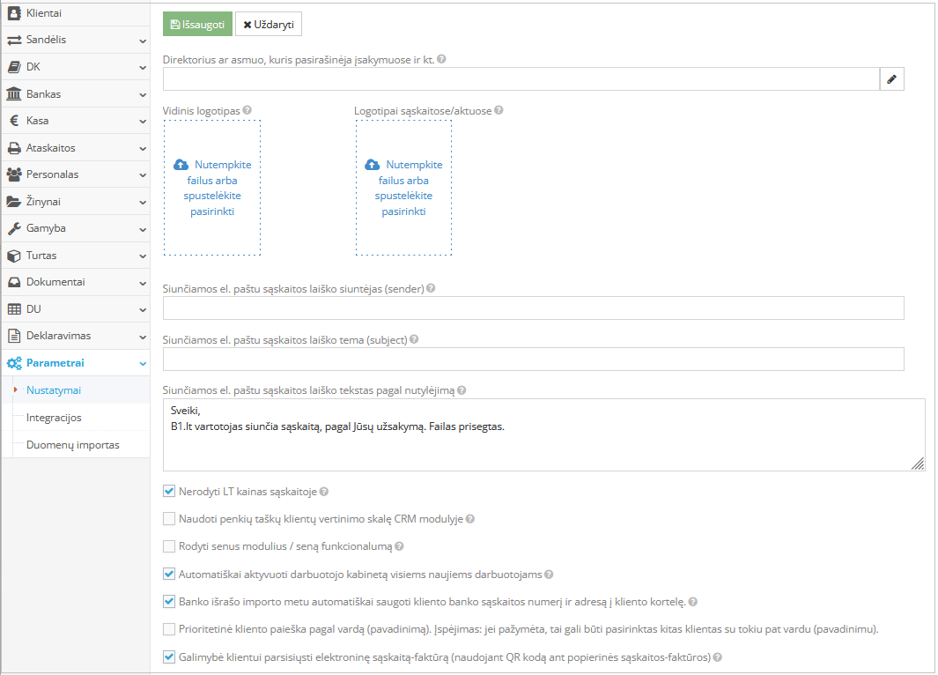938x675 pixels.
Task: Open Integracijos submenu item
Action: click(54, 418)
